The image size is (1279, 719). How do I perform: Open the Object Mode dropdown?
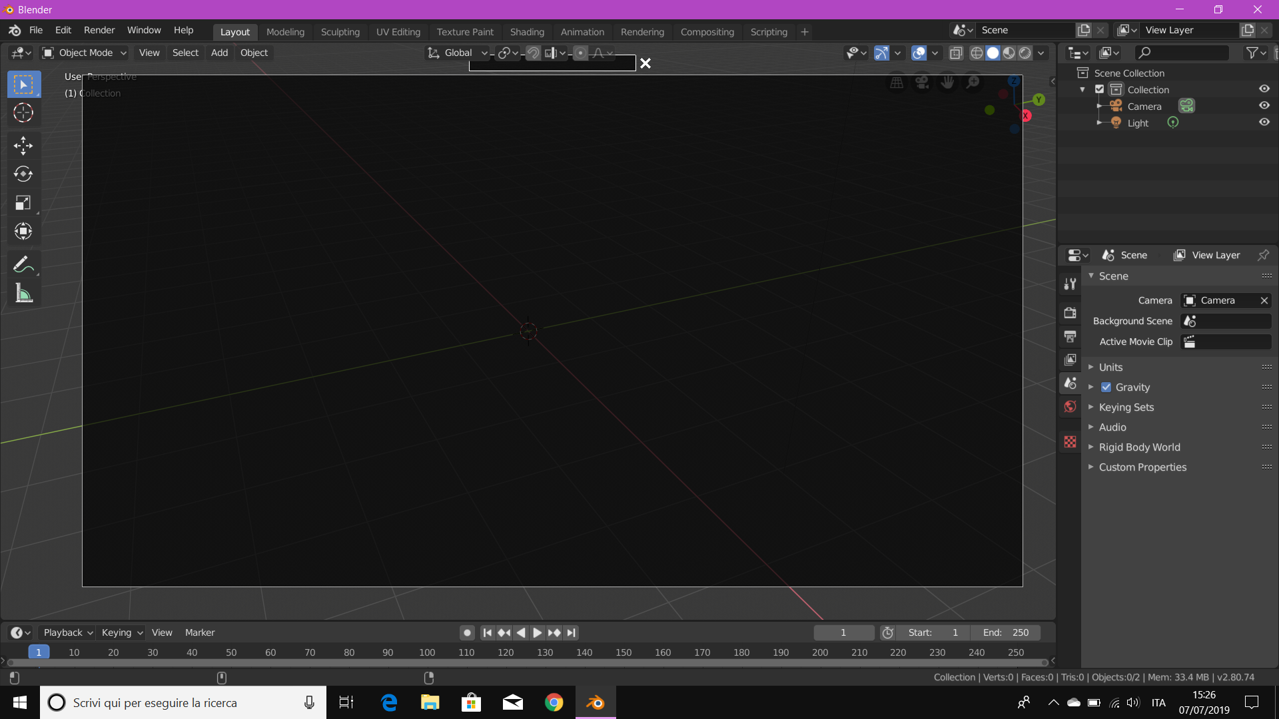point(85,53)
